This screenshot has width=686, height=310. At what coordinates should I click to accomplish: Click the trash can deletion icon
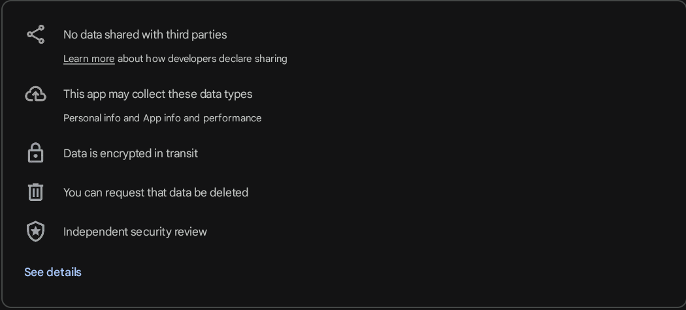click(35, 193)
